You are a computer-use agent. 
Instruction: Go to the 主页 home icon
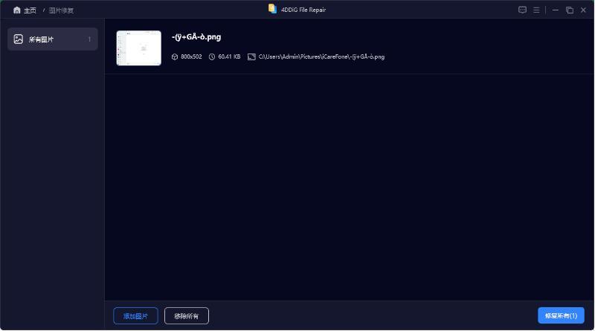pyautogui.click(x=16, y=10)
